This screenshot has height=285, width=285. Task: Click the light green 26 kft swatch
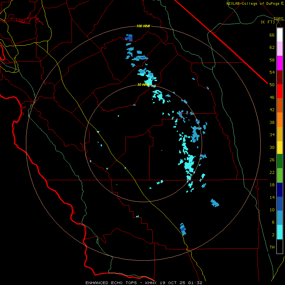pos(280,175)
